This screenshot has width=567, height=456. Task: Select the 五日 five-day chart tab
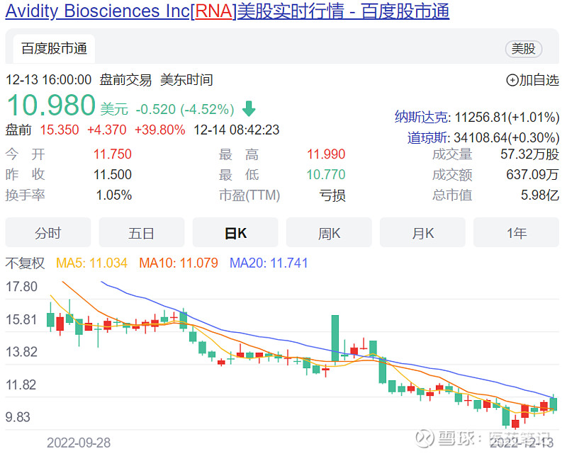[x=141, y=232]
